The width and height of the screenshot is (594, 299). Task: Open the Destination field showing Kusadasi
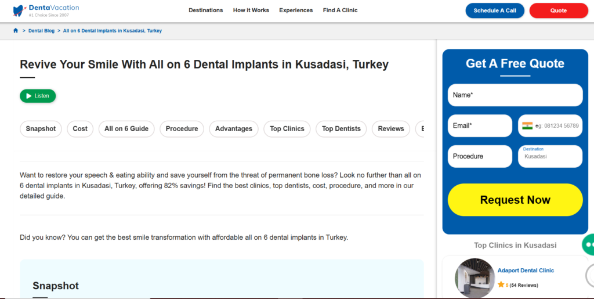click(x=549, y=156)
